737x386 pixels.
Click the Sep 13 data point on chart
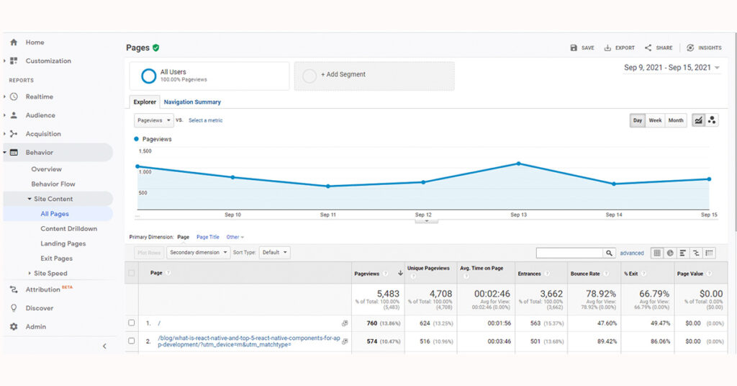pos(518,163)
